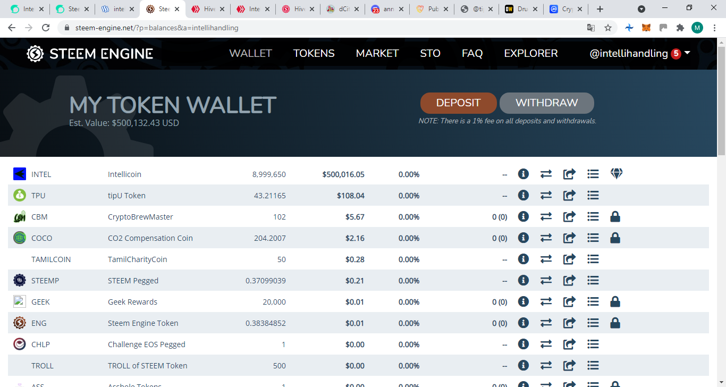
Task: Switch to the Pub browser tab
Action: (432, 9)
